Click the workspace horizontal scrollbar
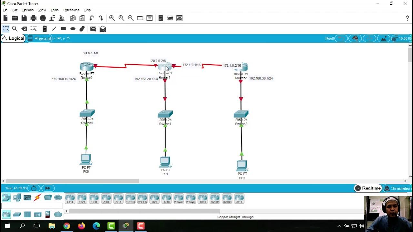This screenshot has width=413, height=232. tap(72, 181)
